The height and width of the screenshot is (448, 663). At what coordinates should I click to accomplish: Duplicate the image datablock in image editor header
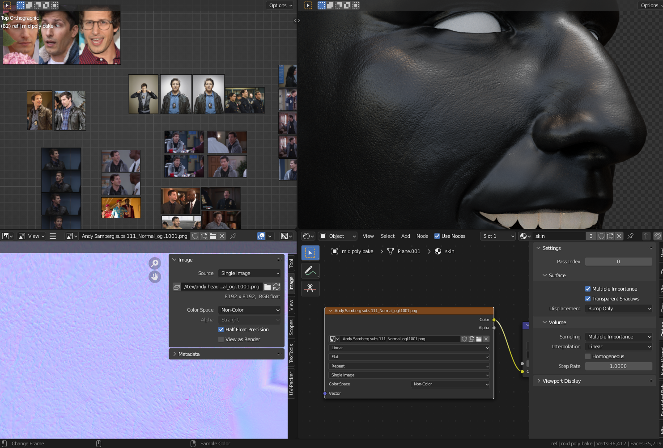click(204, 236)
